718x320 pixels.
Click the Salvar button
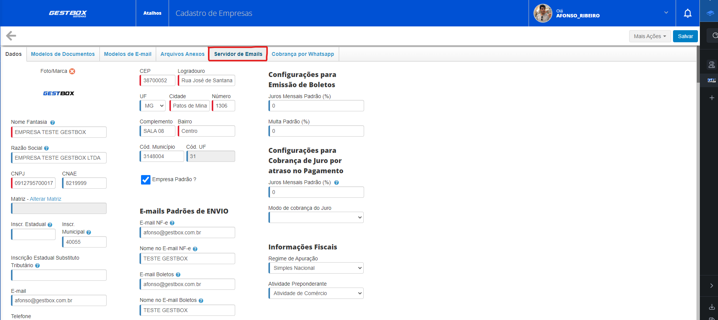pyautogui.click(x=685, y=36)
